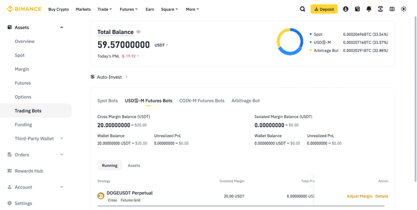Open the USDT currency dropdown
This screenshot has width=417, height=210.
click(162, 45)
